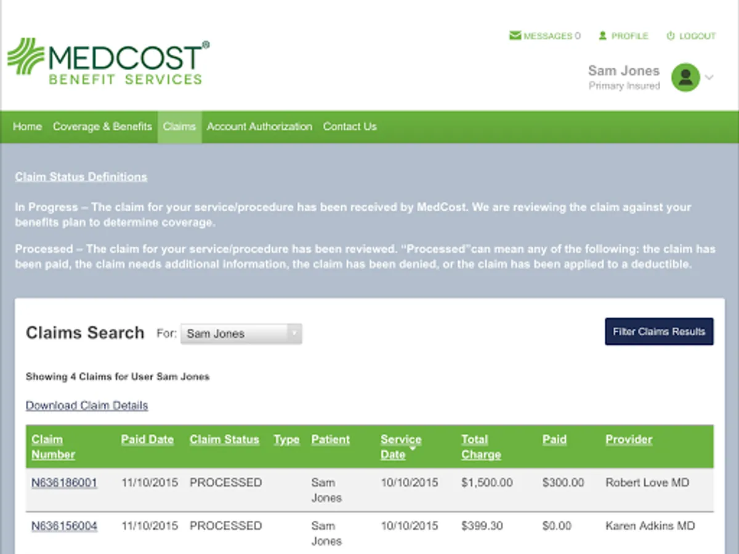Sort by the Claim Status column header
This screenshot has width=739, height=554.
click(224, 440)
